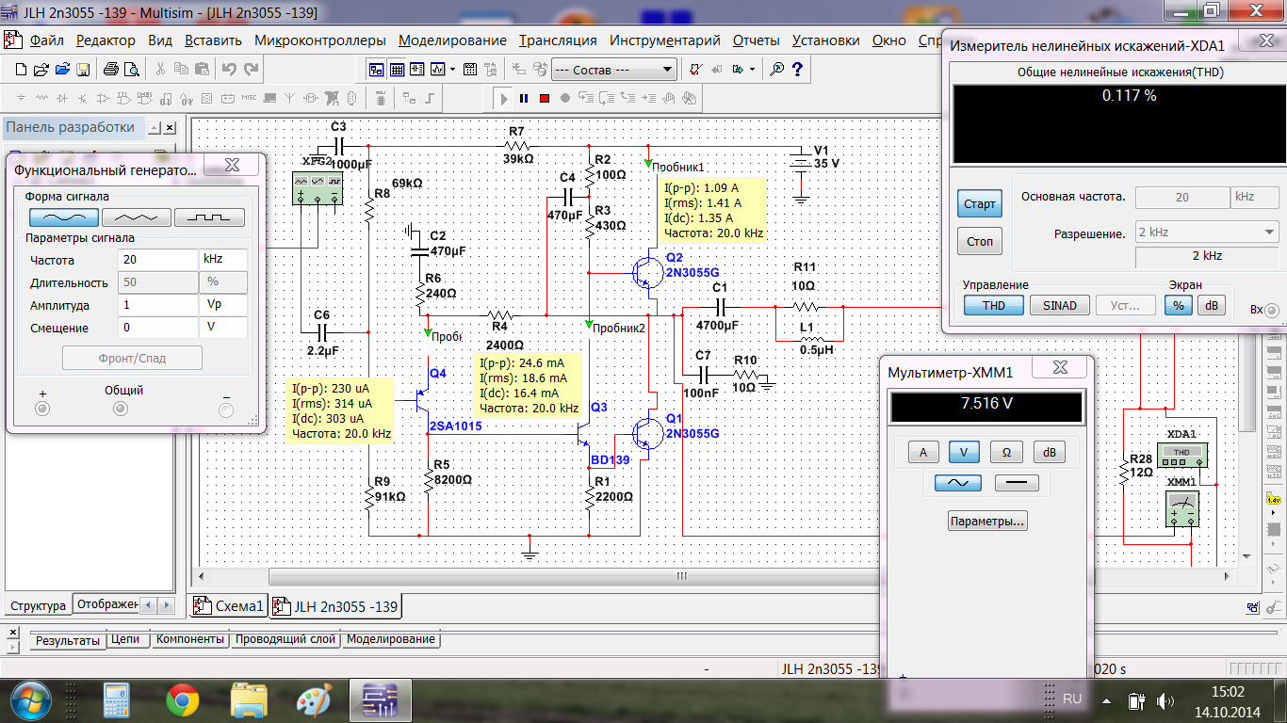Switch to the Компоненты spreadsheet tab

click(190, 639)
